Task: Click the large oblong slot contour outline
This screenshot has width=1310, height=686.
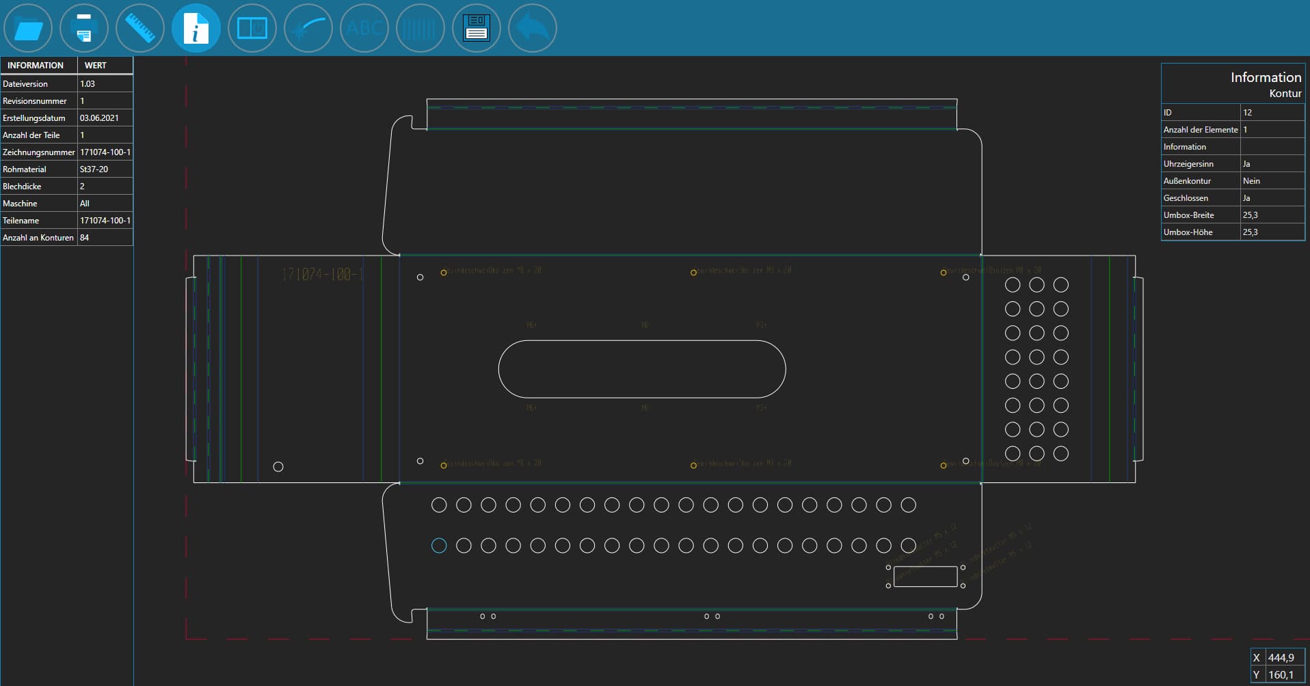Action: tap(642, 341)
